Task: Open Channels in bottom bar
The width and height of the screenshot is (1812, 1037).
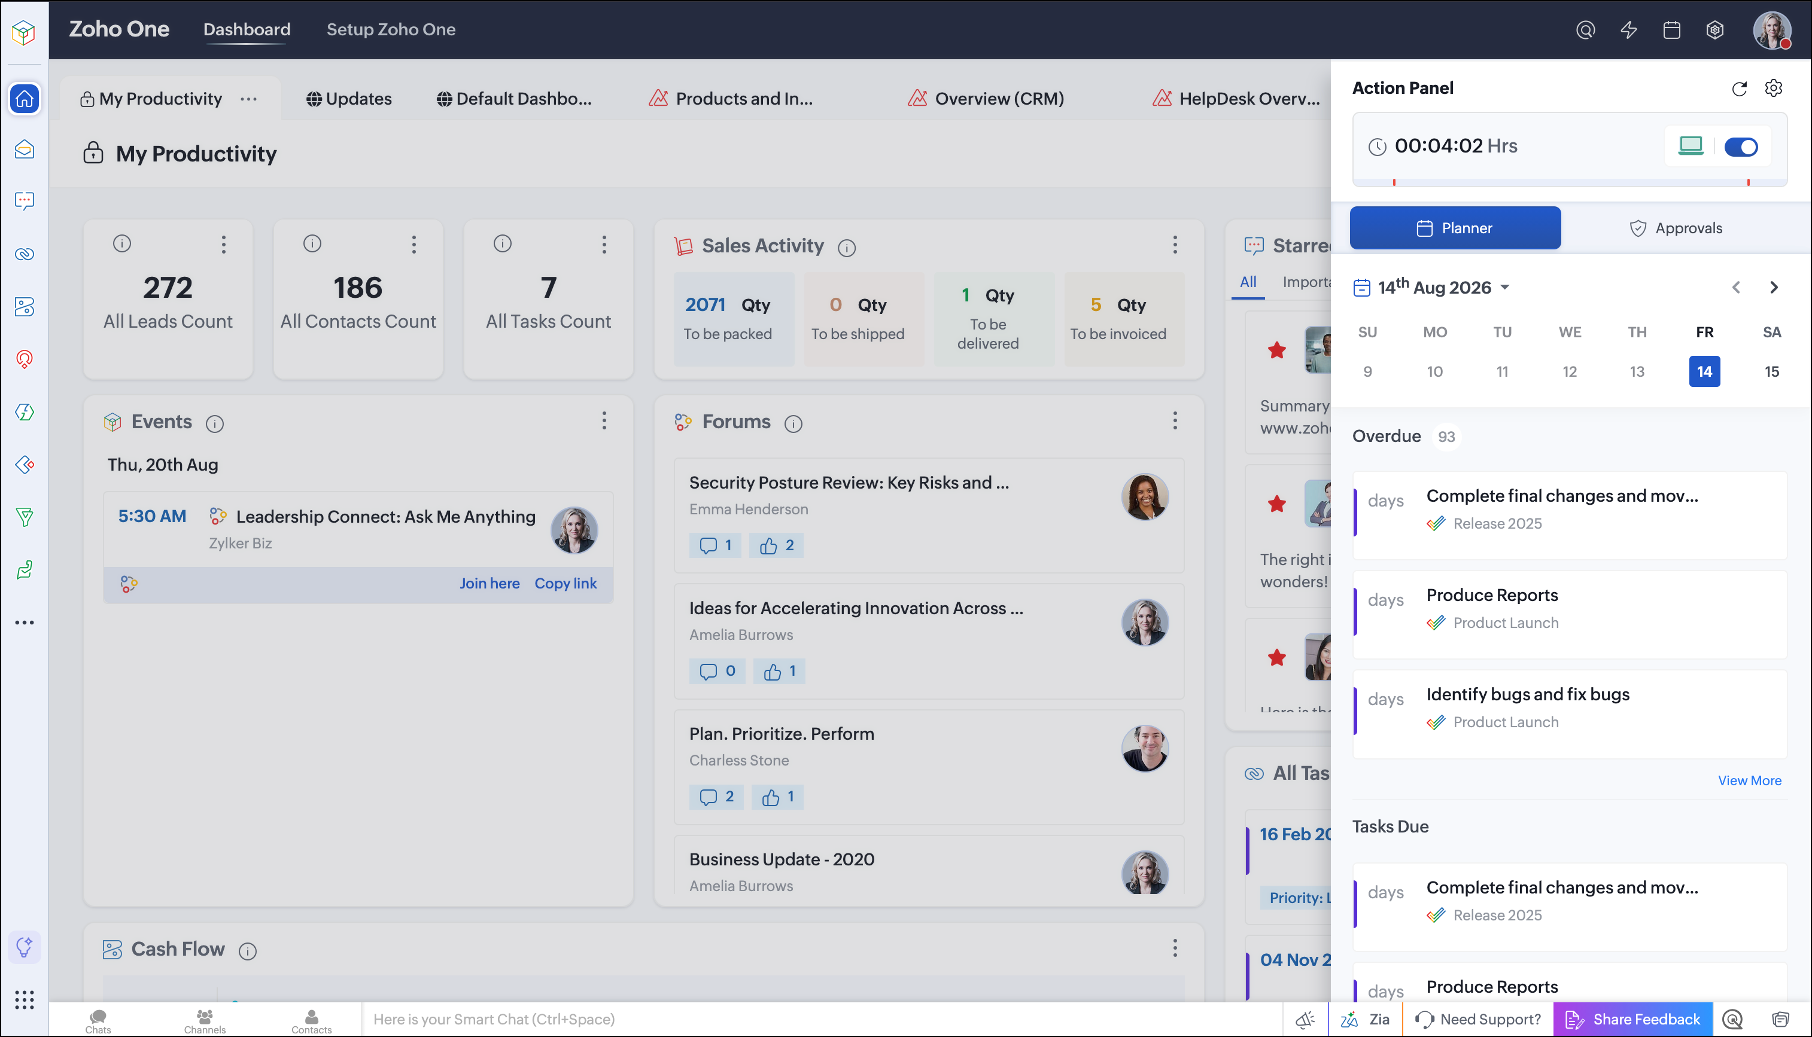Action: (205, 1021)
